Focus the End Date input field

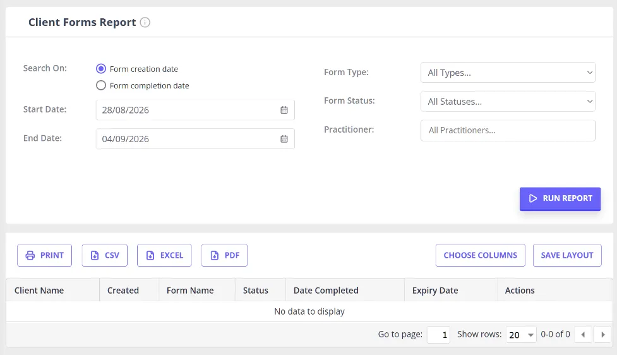coord(195,139)
